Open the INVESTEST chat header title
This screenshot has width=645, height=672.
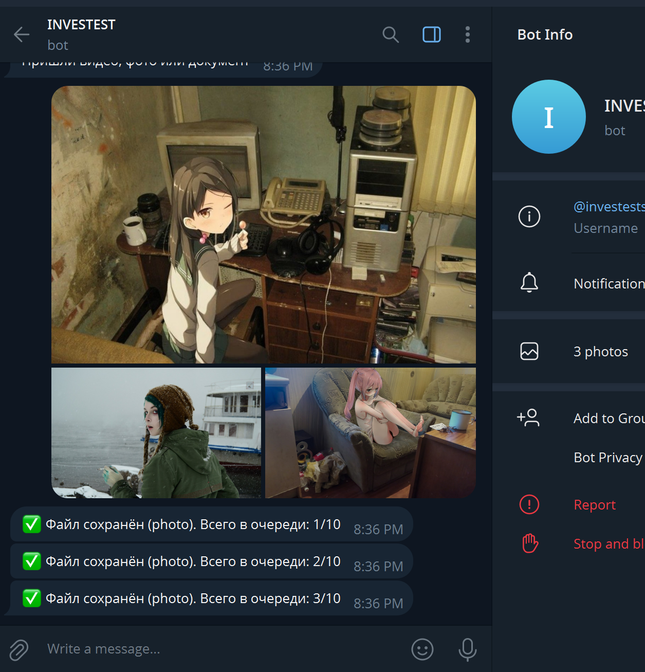pos(81,25)
